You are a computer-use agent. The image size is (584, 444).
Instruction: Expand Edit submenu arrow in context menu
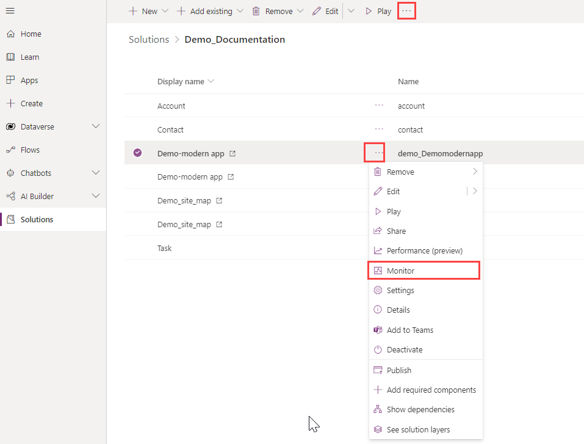(x=475, y=191)
